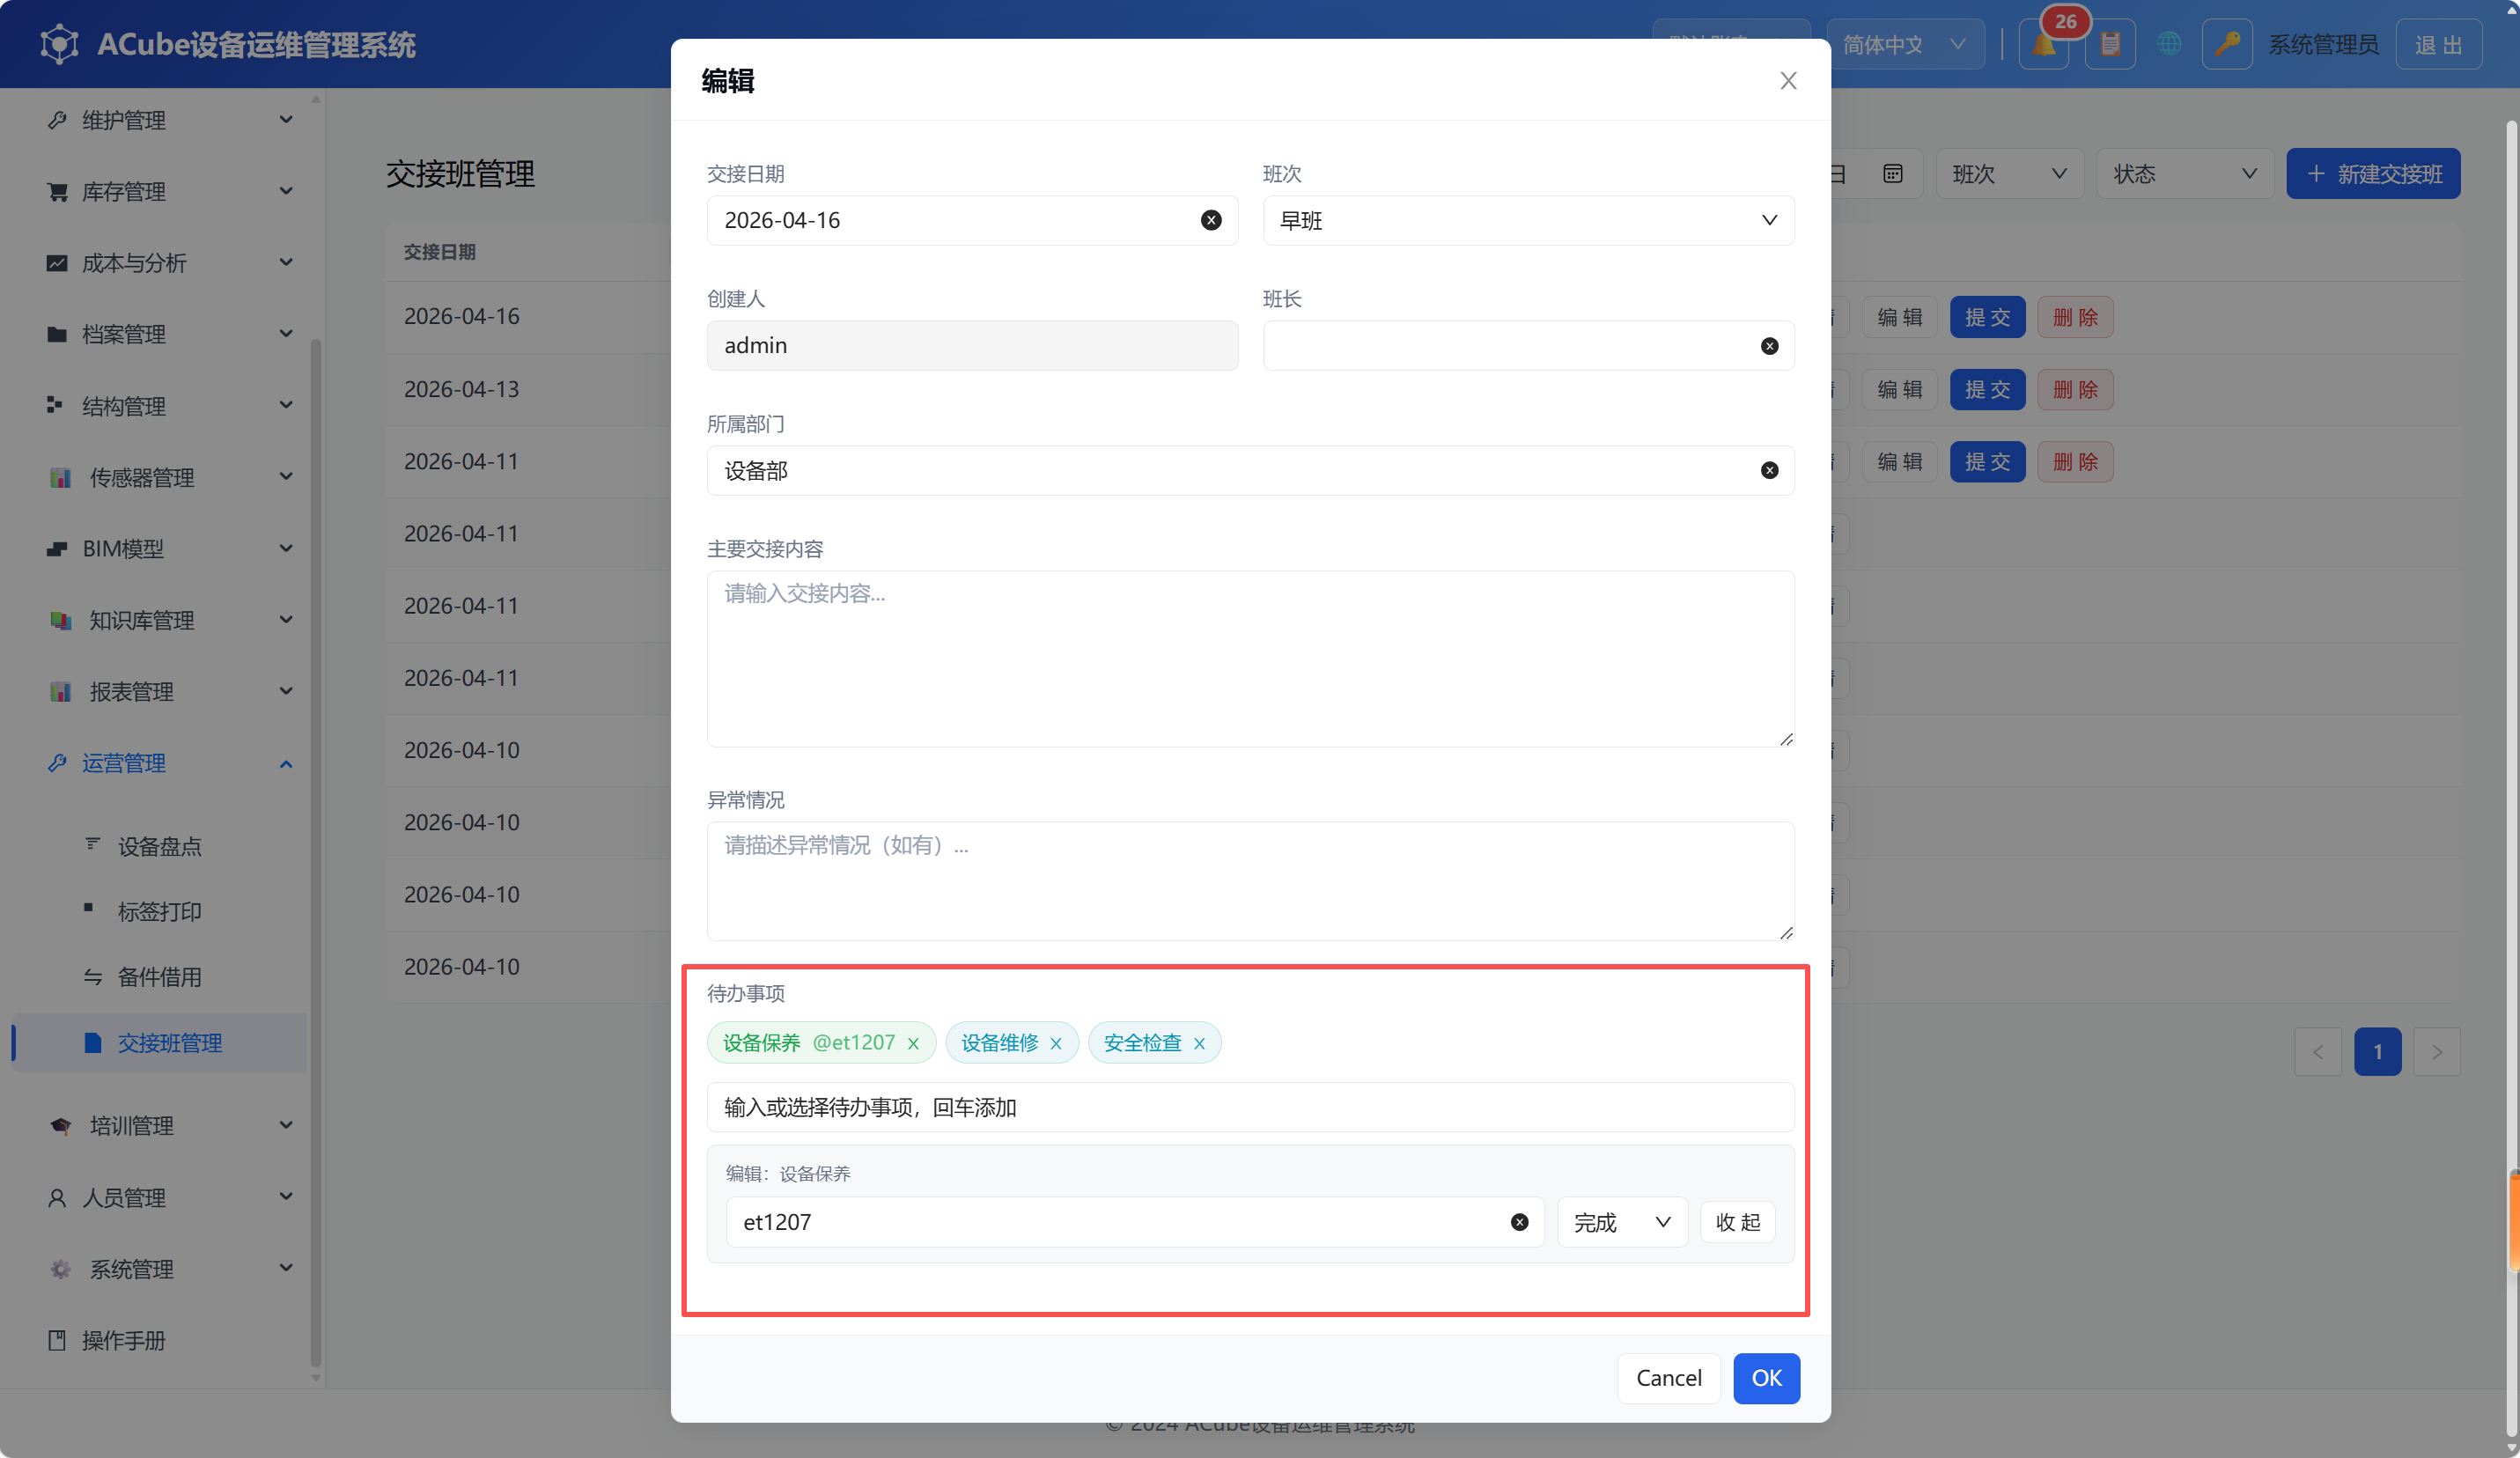The image size is (2520, 1458).
Task: Focus the 待办事项 input field
Action: point(1250,1107)
